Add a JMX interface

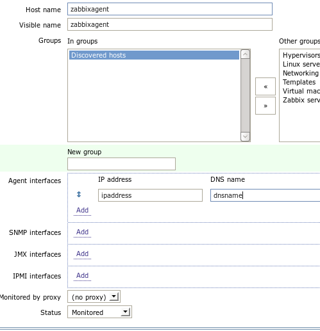pyautogui.click(x=82, y=254)
